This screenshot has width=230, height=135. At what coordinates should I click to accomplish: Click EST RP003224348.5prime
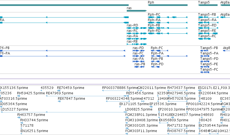tap(124, 99)
